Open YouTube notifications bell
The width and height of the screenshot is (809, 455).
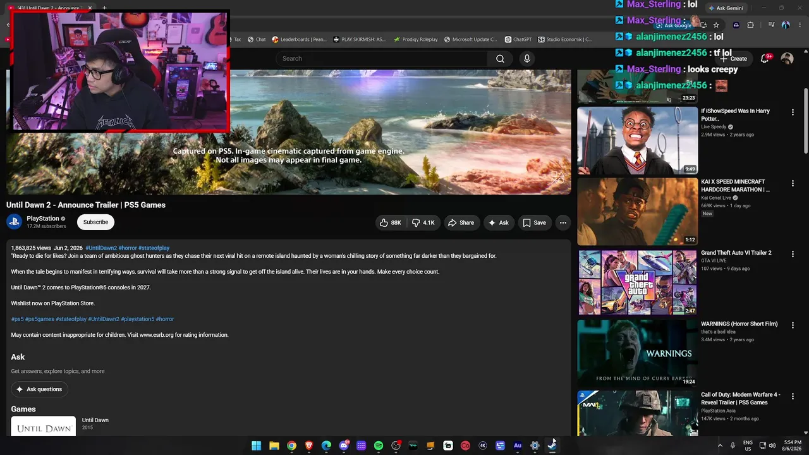[x=765, y=59]
